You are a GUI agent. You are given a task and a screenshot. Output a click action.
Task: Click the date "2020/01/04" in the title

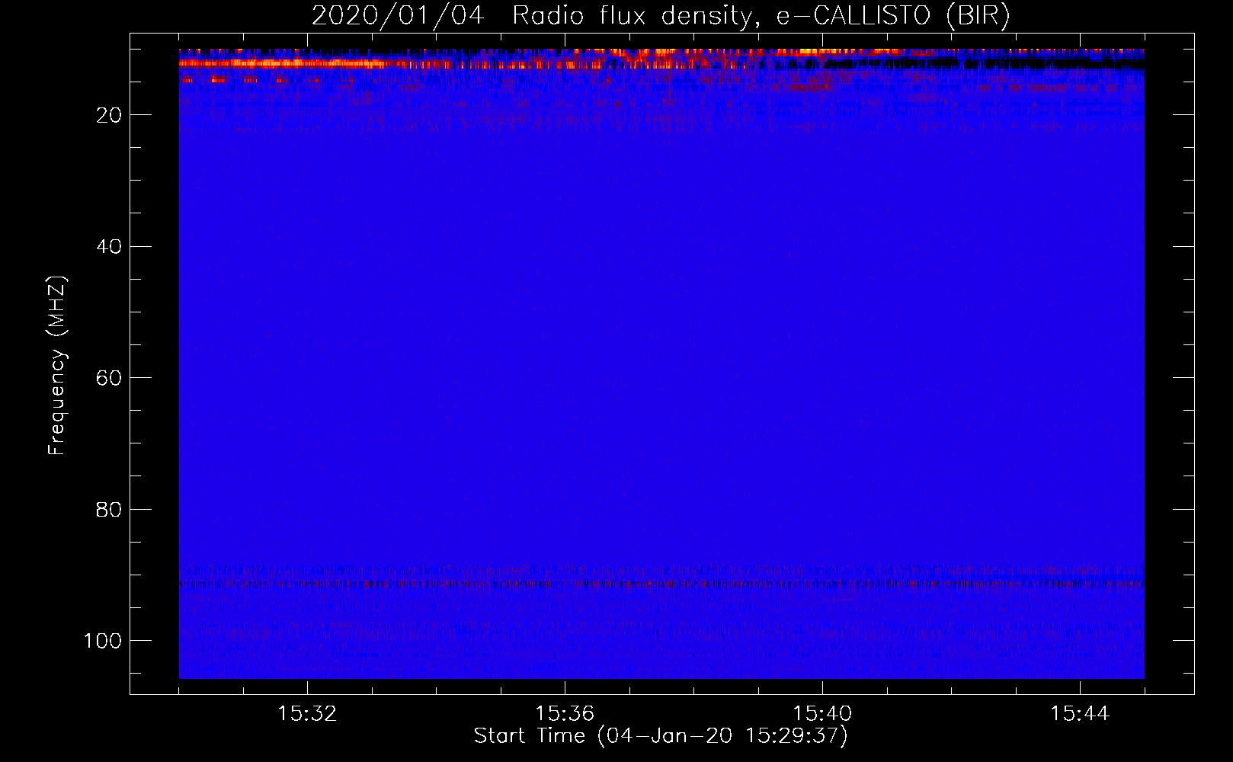point(398,15)
